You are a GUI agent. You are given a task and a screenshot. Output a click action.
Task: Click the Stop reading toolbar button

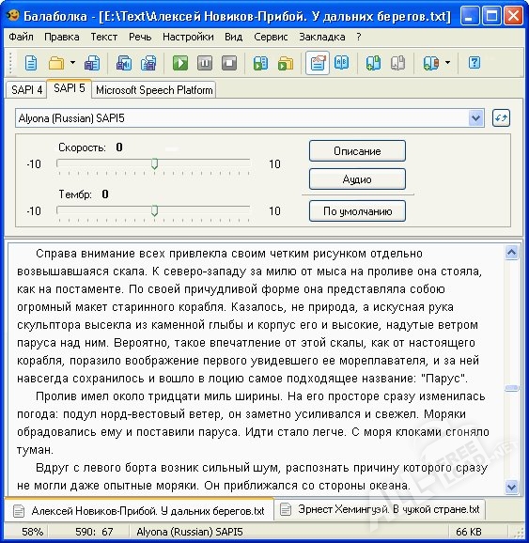[229, 63]
